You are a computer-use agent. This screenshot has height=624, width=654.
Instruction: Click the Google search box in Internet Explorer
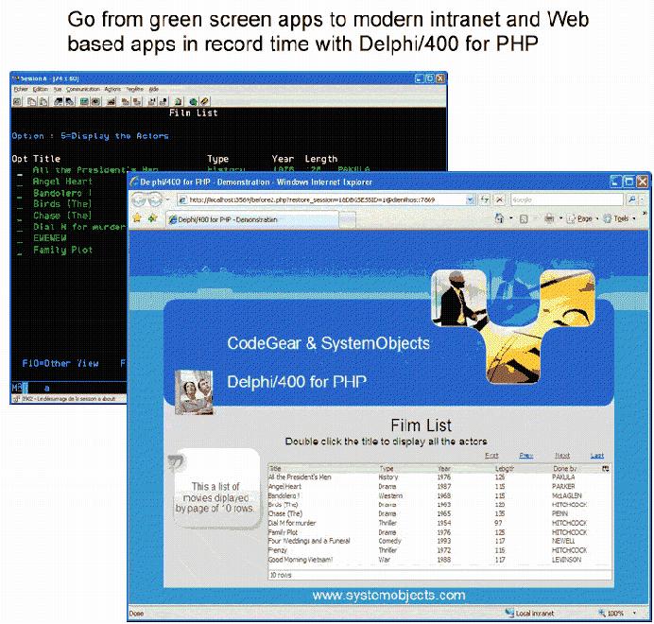[567, 199]
